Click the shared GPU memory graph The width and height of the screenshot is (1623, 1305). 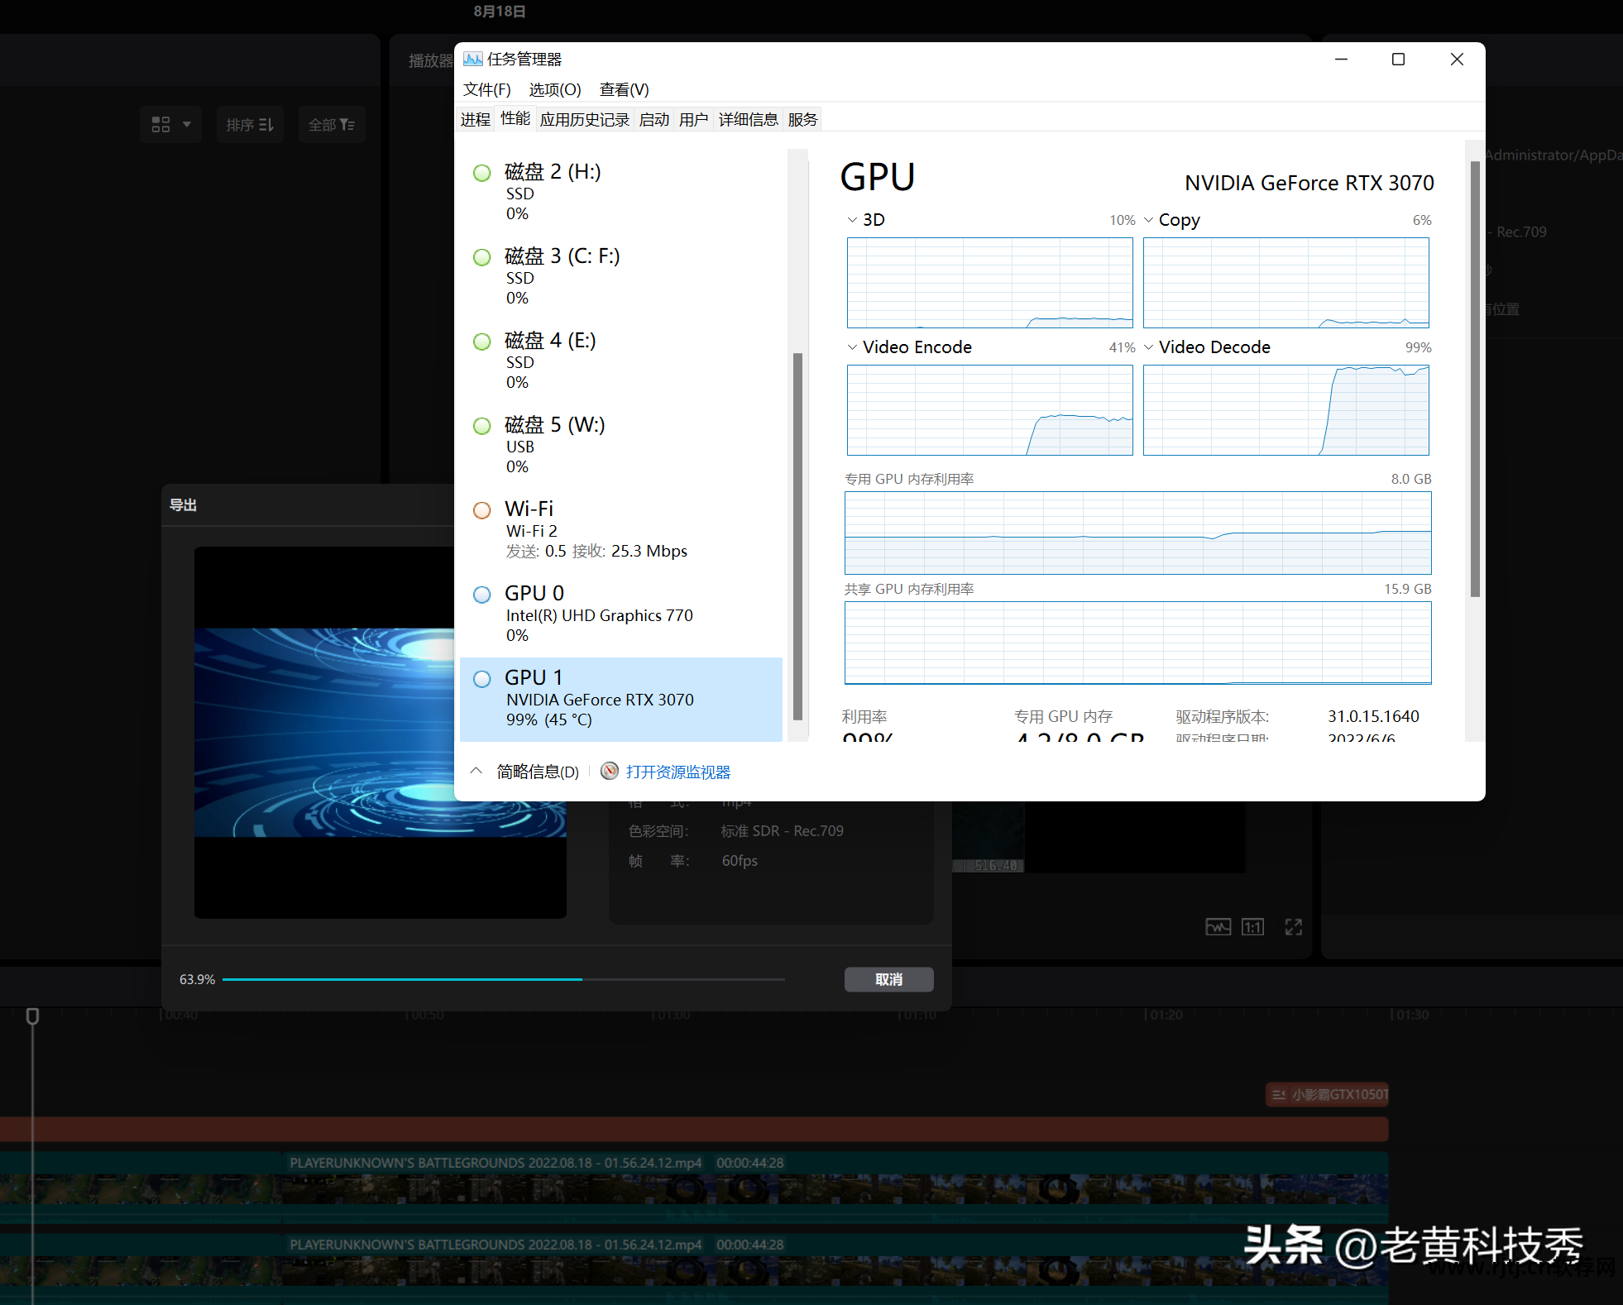(x=1138, y=643)
